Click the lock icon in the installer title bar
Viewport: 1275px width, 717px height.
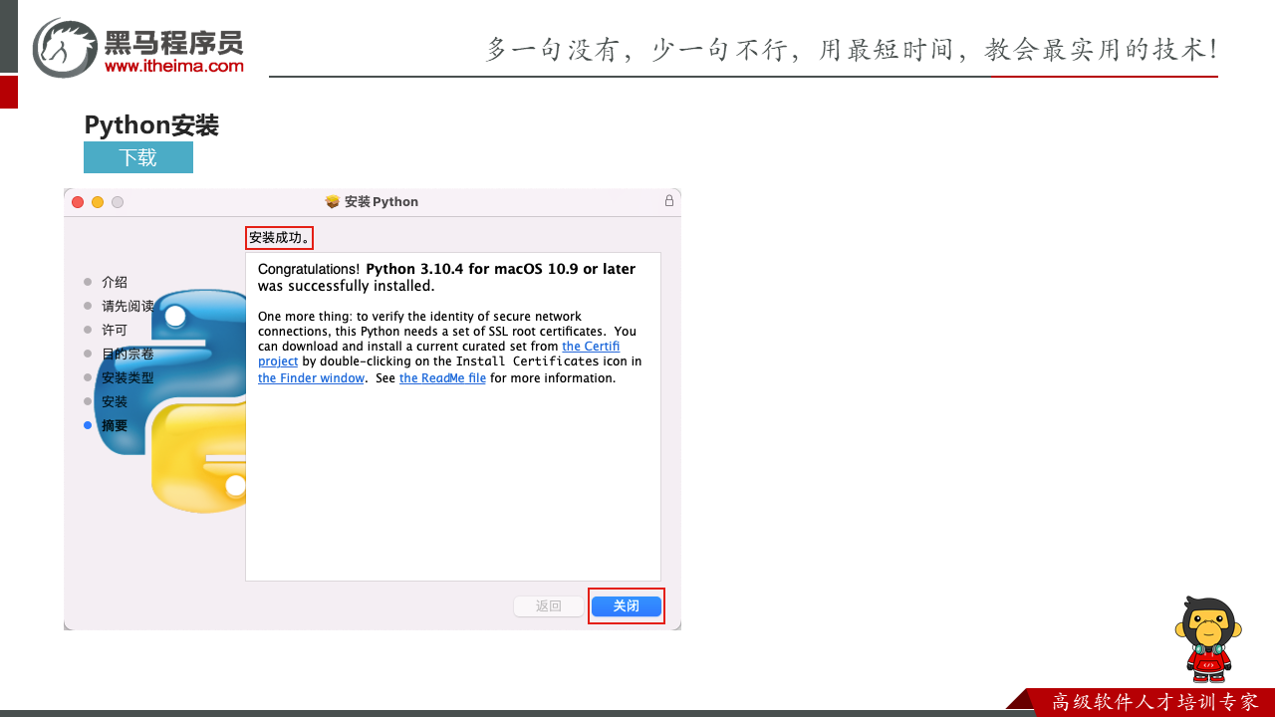point(669,201)
